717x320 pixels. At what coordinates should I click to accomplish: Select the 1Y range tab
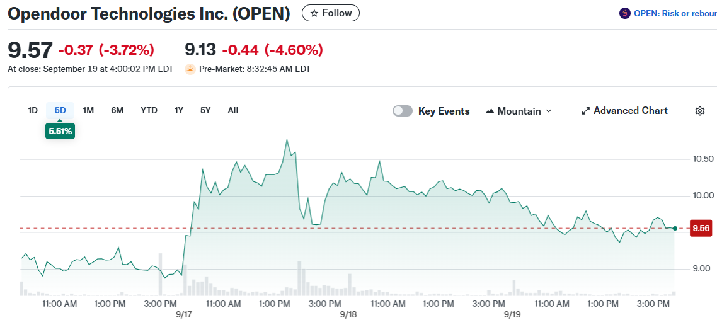coord(179,111)
